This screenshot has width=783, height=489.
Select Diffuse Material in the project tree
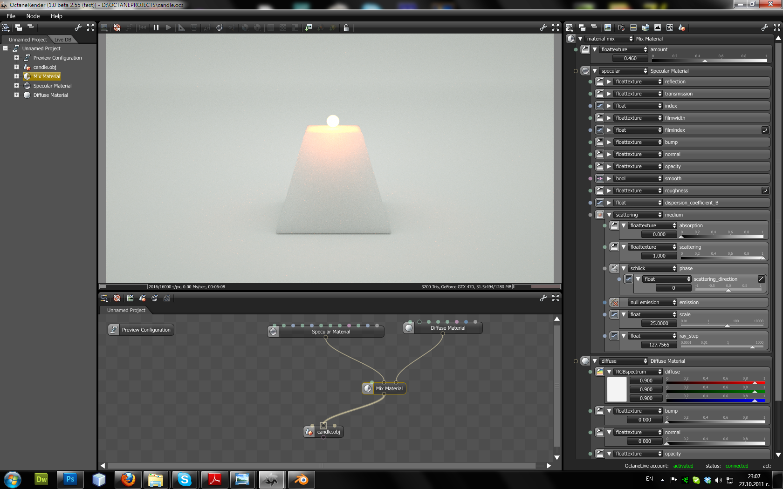click(x=50, y=95)
